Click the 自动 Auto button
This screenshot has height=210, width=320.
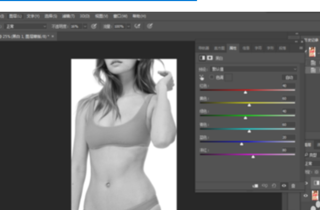tap(289, 77)
